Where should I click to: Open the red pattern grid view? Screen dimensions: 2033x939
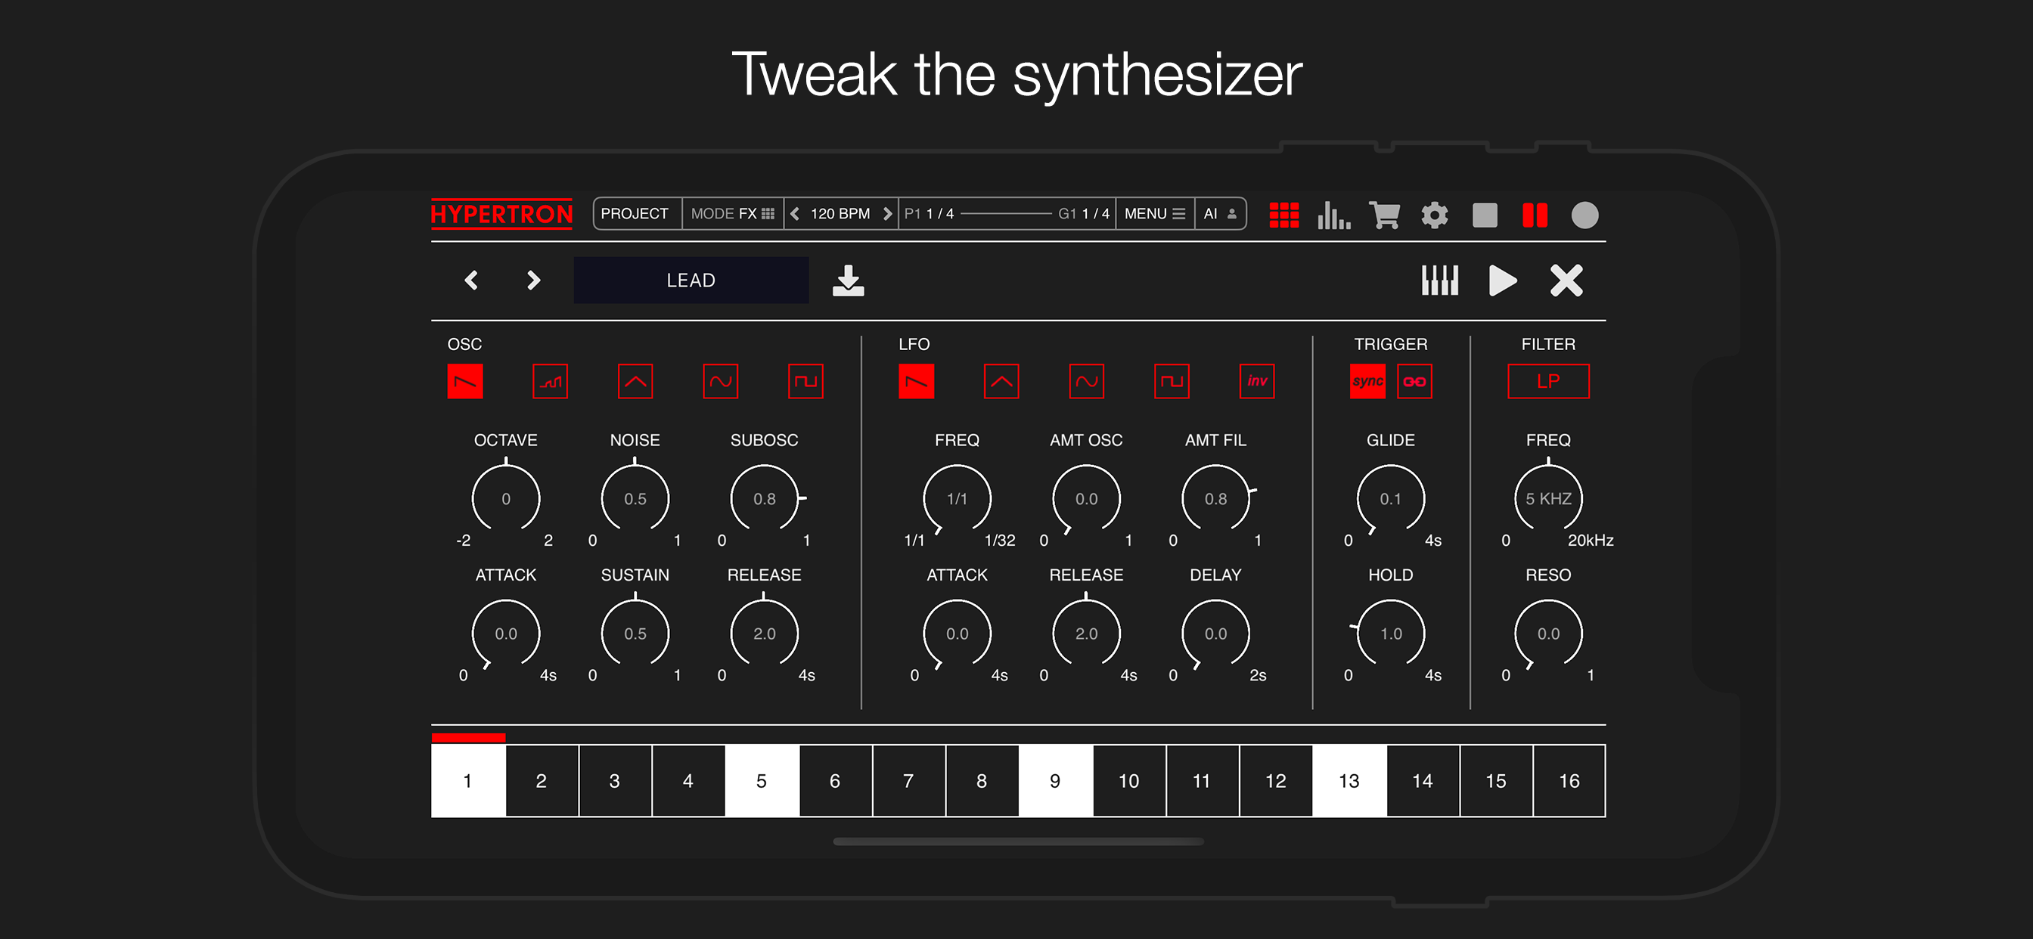(x=1283, y=215)
